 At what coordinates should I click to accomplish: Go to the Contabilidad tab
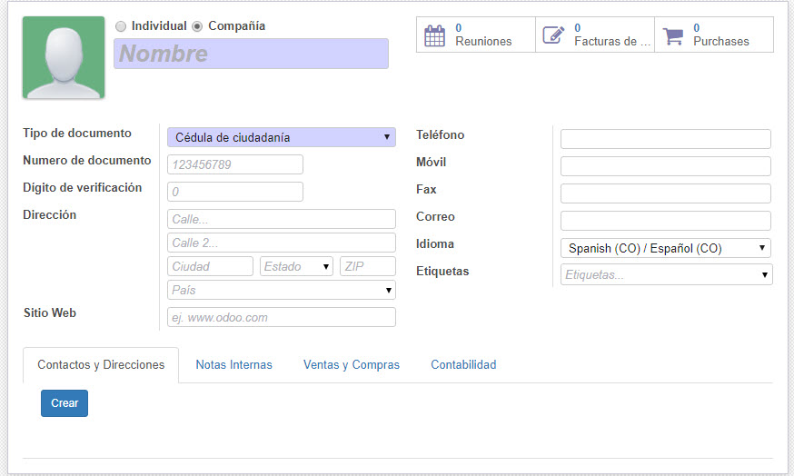point(463,365)
